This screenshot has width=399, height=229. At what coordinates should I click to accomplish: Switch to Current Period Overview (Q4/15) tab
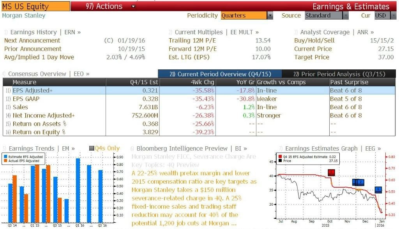coord(220,74)
